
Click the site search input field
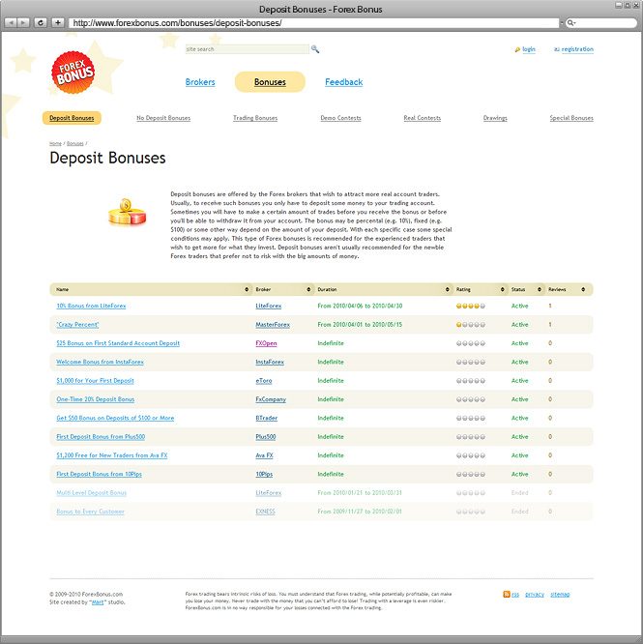[248, 49]
